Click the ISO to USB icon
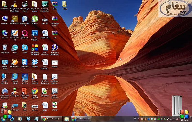This screenshot has height=122, width=192. [x=15, y=107]
